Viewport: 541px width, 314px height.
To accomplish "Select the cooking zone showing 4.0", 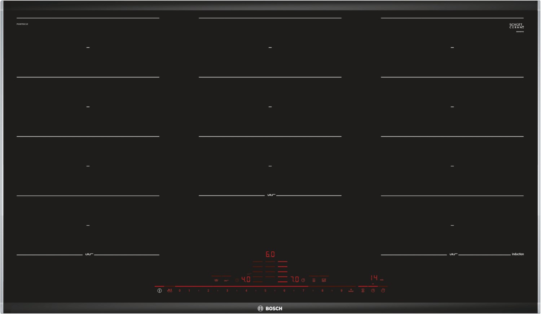I will [x=246, y=279].
